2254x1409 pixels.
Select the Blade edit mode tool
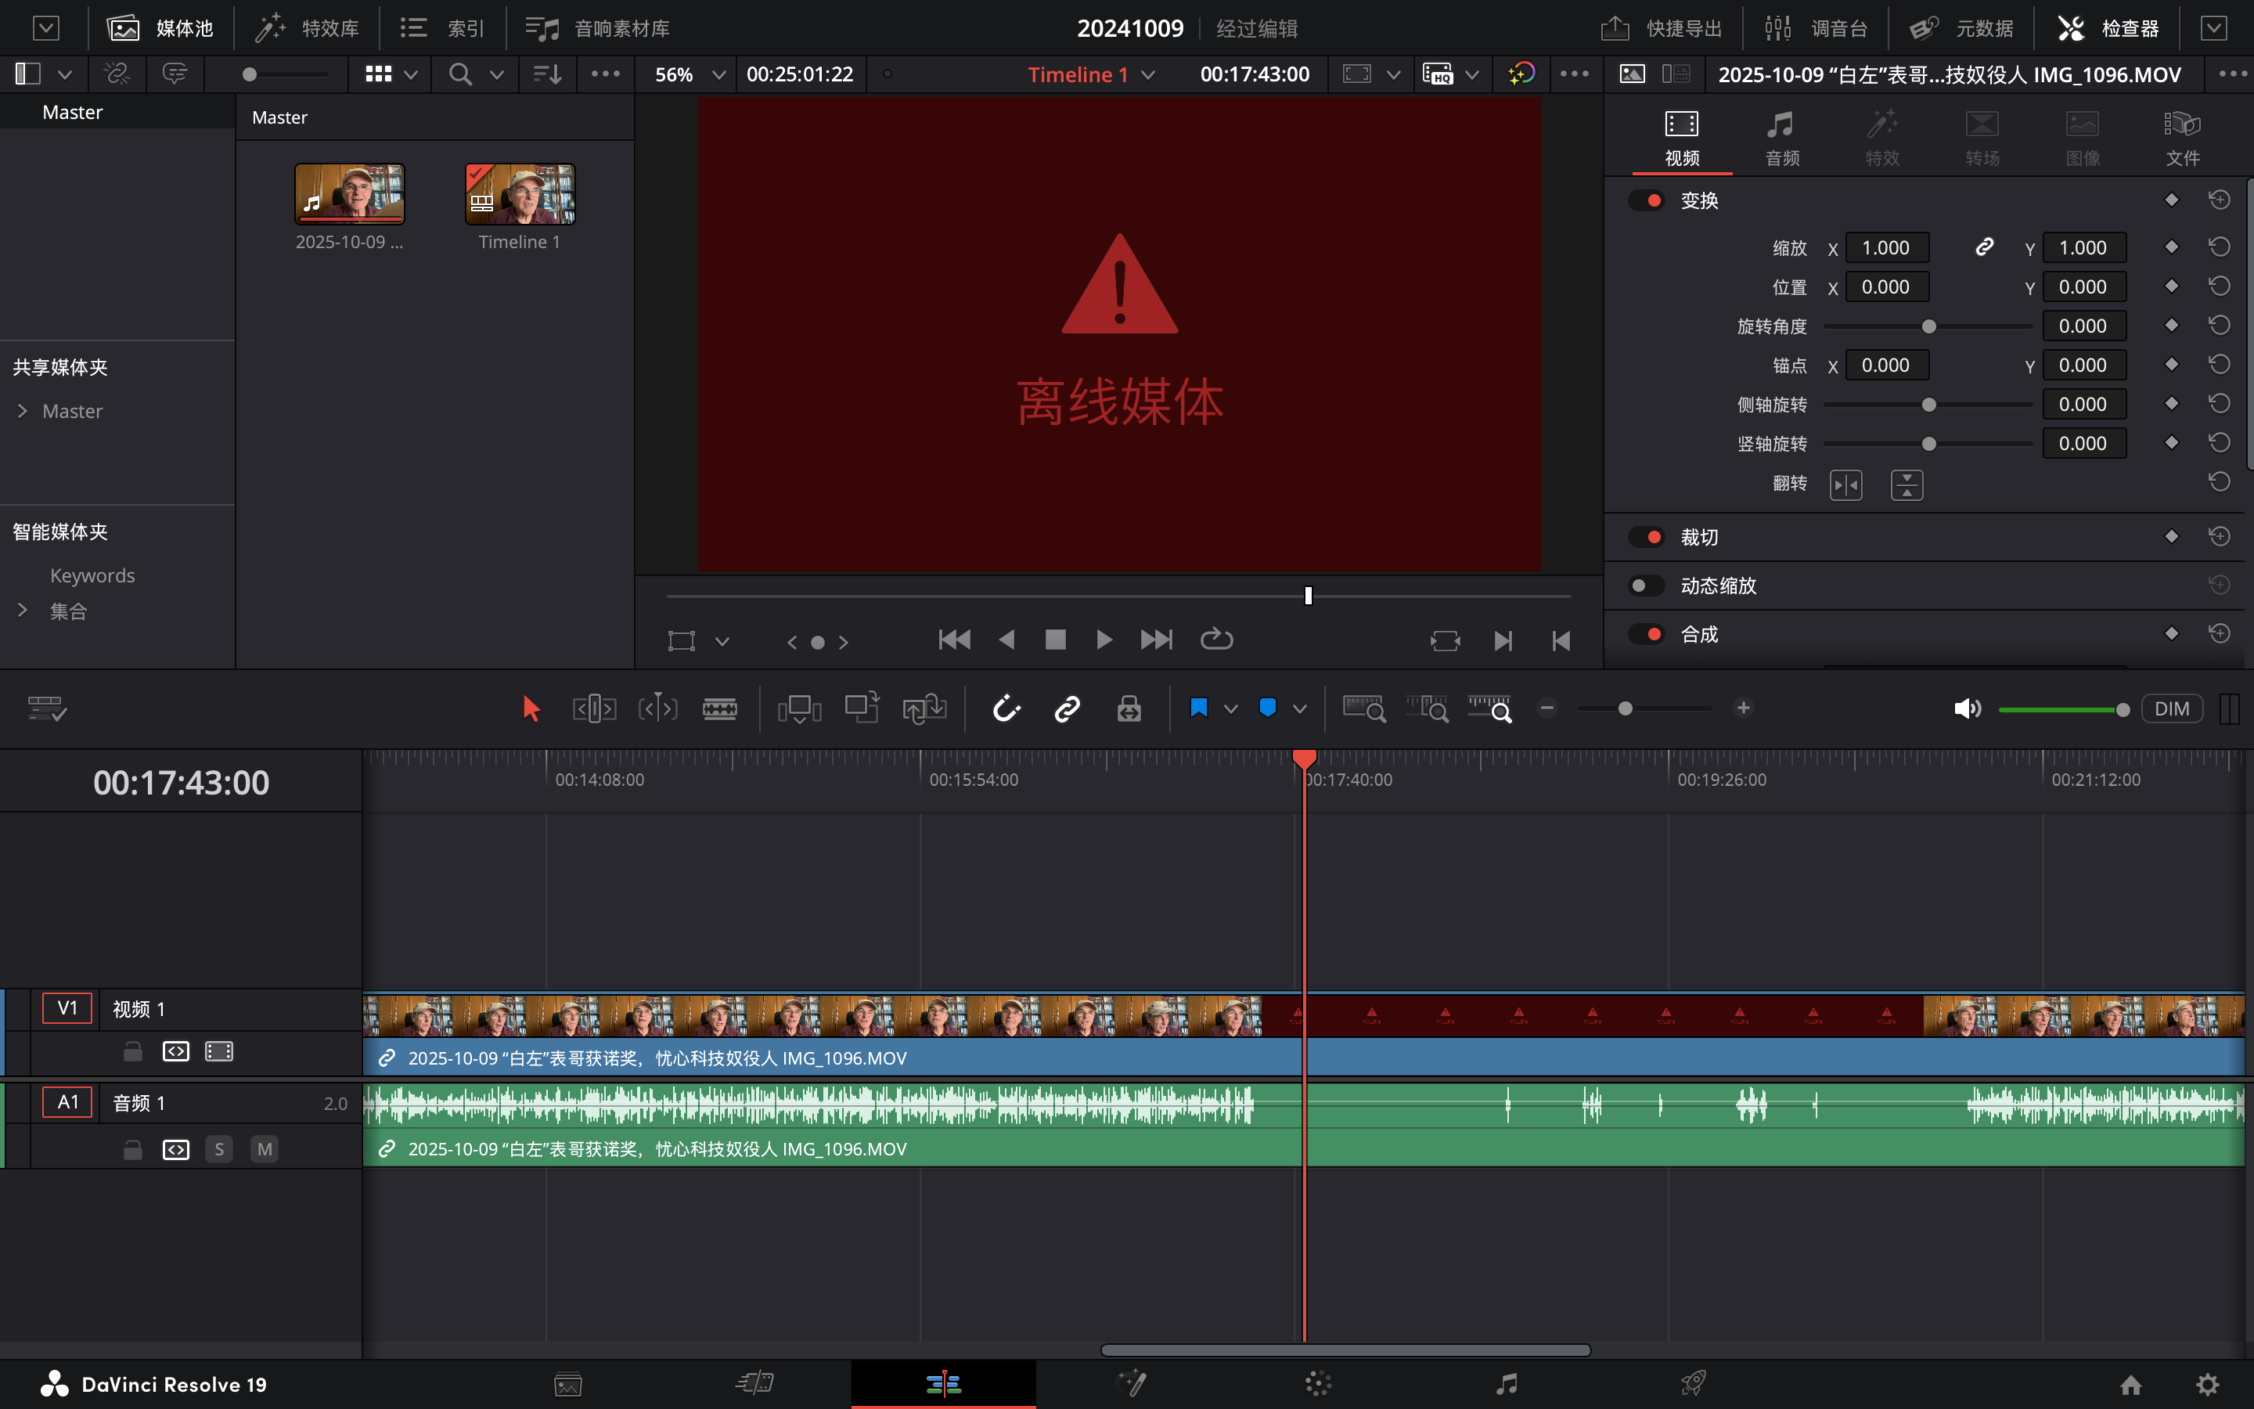719,709
